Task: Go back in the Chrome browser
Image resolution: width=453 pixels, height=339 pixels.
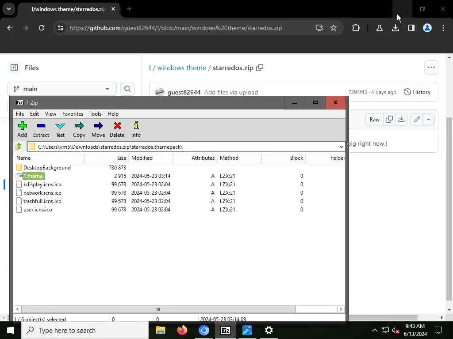Action: [x=10, y=28]
